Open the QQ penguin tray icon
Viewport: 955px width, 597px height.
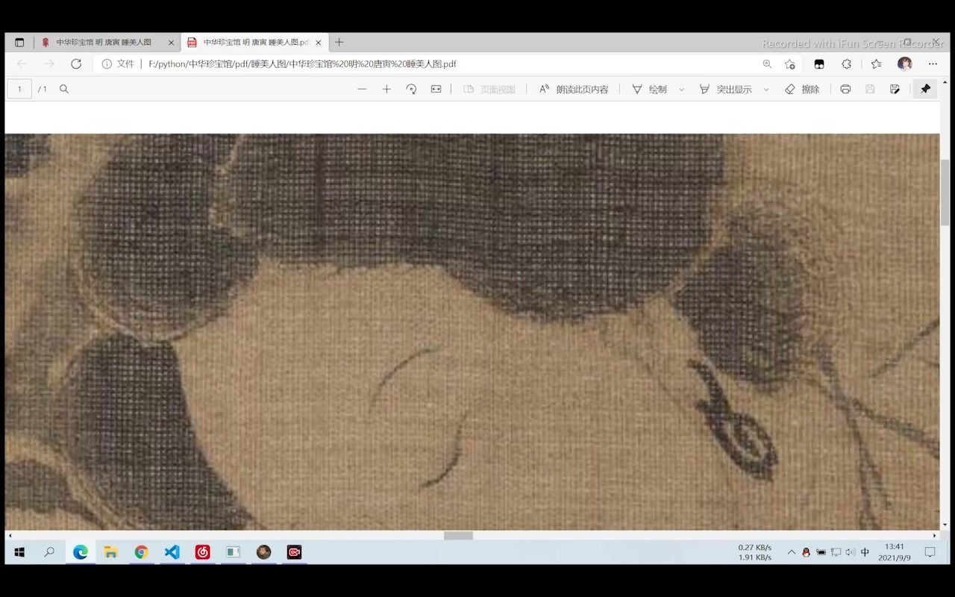tap(806, 552)
